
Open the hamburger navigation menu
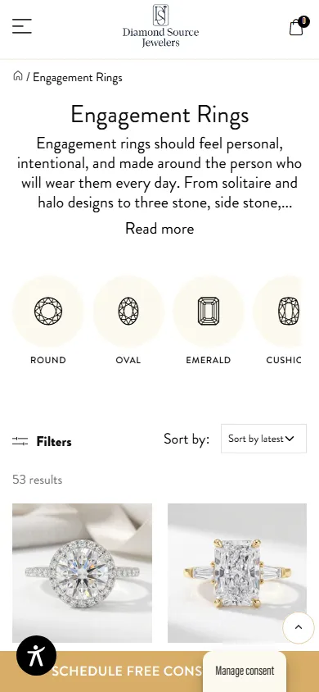[21, 26]
